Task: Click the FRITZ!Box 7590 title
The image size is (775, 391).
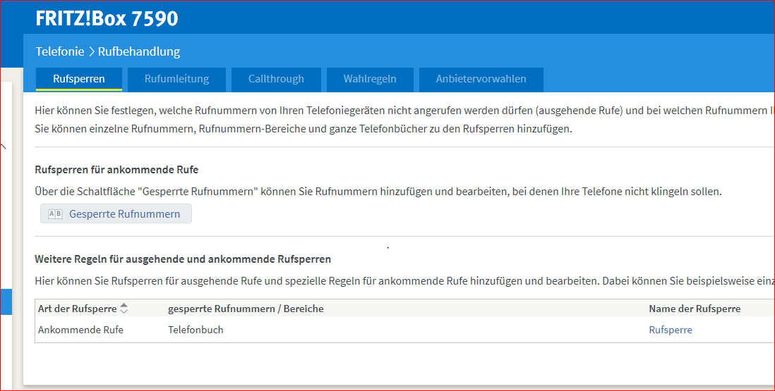Action: pos(107,18)
